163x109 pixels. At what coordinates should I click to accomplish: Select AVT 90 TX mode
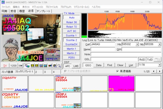click(72, 31)
